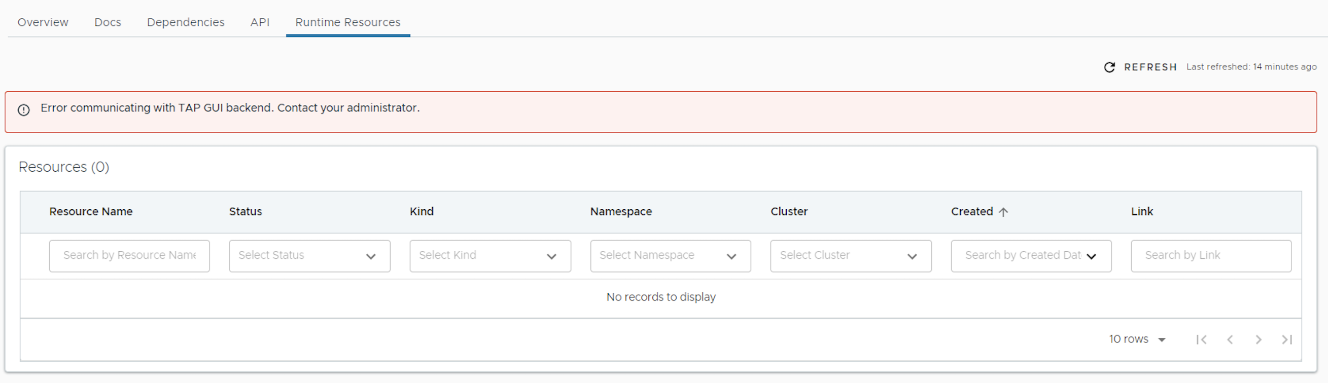Viewport: 1328px width, 383px height.
Task: Open the Select Namespace dropdown
Action: tap(670, 256)
